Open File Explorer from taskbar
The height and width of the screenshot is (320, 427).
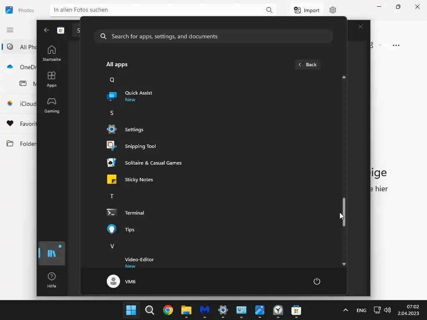point(186,310)
